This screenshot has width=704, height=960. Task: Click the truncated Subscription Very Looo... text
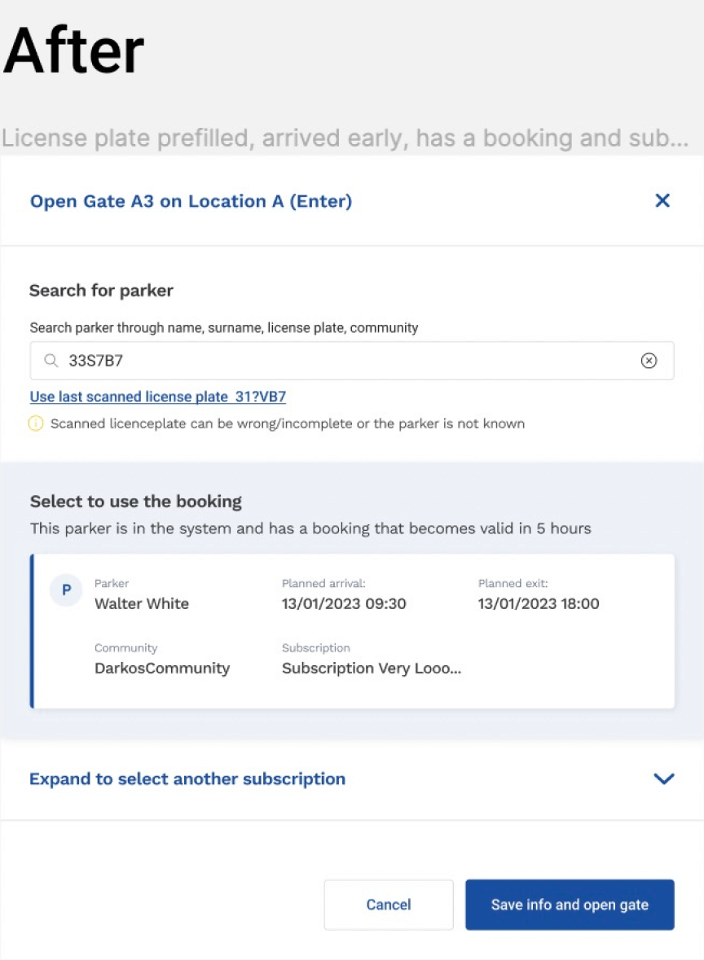point(372,668)
